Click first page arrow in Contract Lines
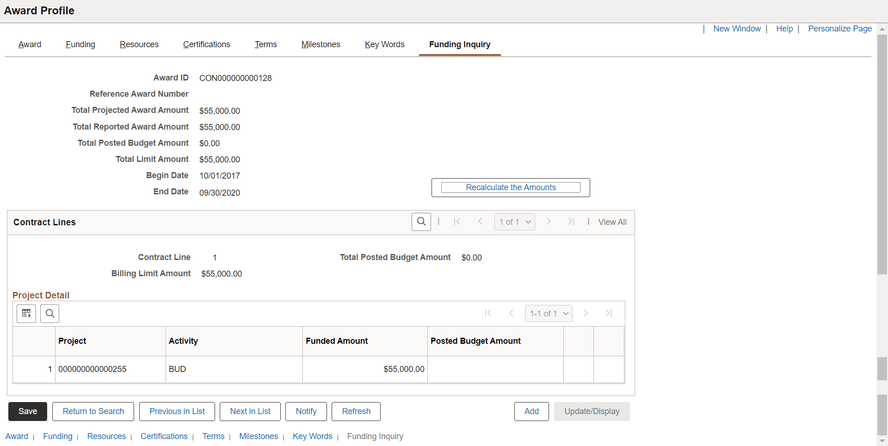This screenshot has width=888, height=446. point(457,222)
